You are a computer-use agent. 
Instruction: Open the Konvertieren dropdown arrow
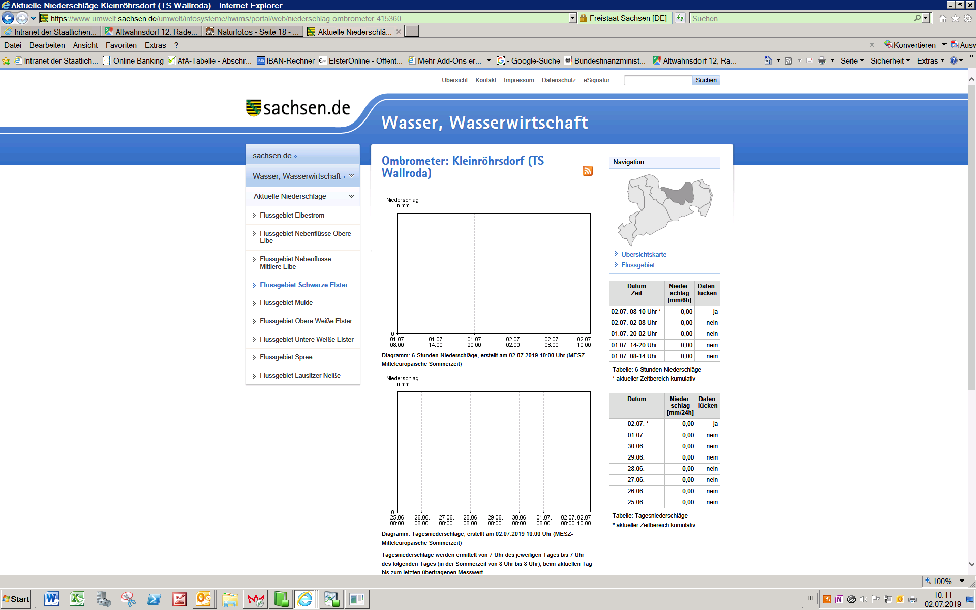pos(944,45)
